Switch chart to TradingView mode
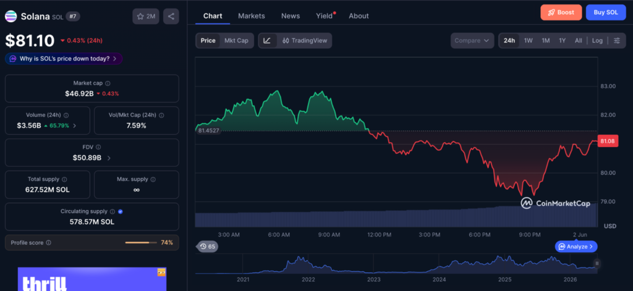 click(x=305, y=40)
